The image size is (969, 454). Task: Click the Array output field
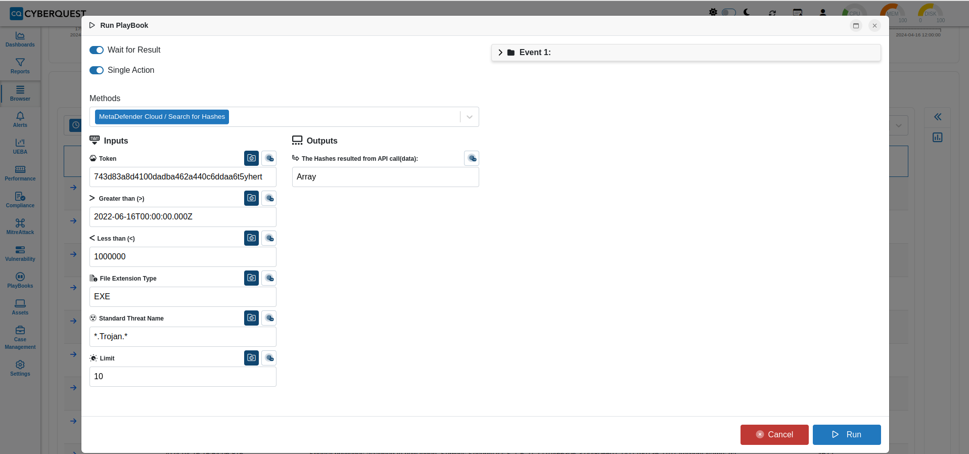386,177
